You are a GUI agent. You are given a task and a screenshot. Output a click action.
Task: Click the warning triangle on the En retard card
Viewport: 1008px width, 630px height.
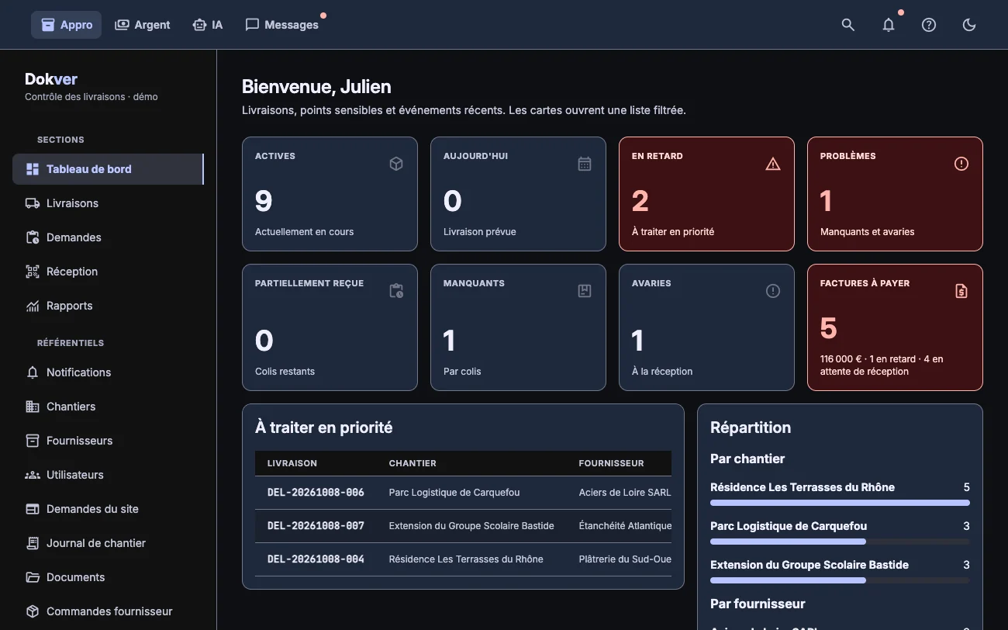pyautogui.click(x=773, y=164)
